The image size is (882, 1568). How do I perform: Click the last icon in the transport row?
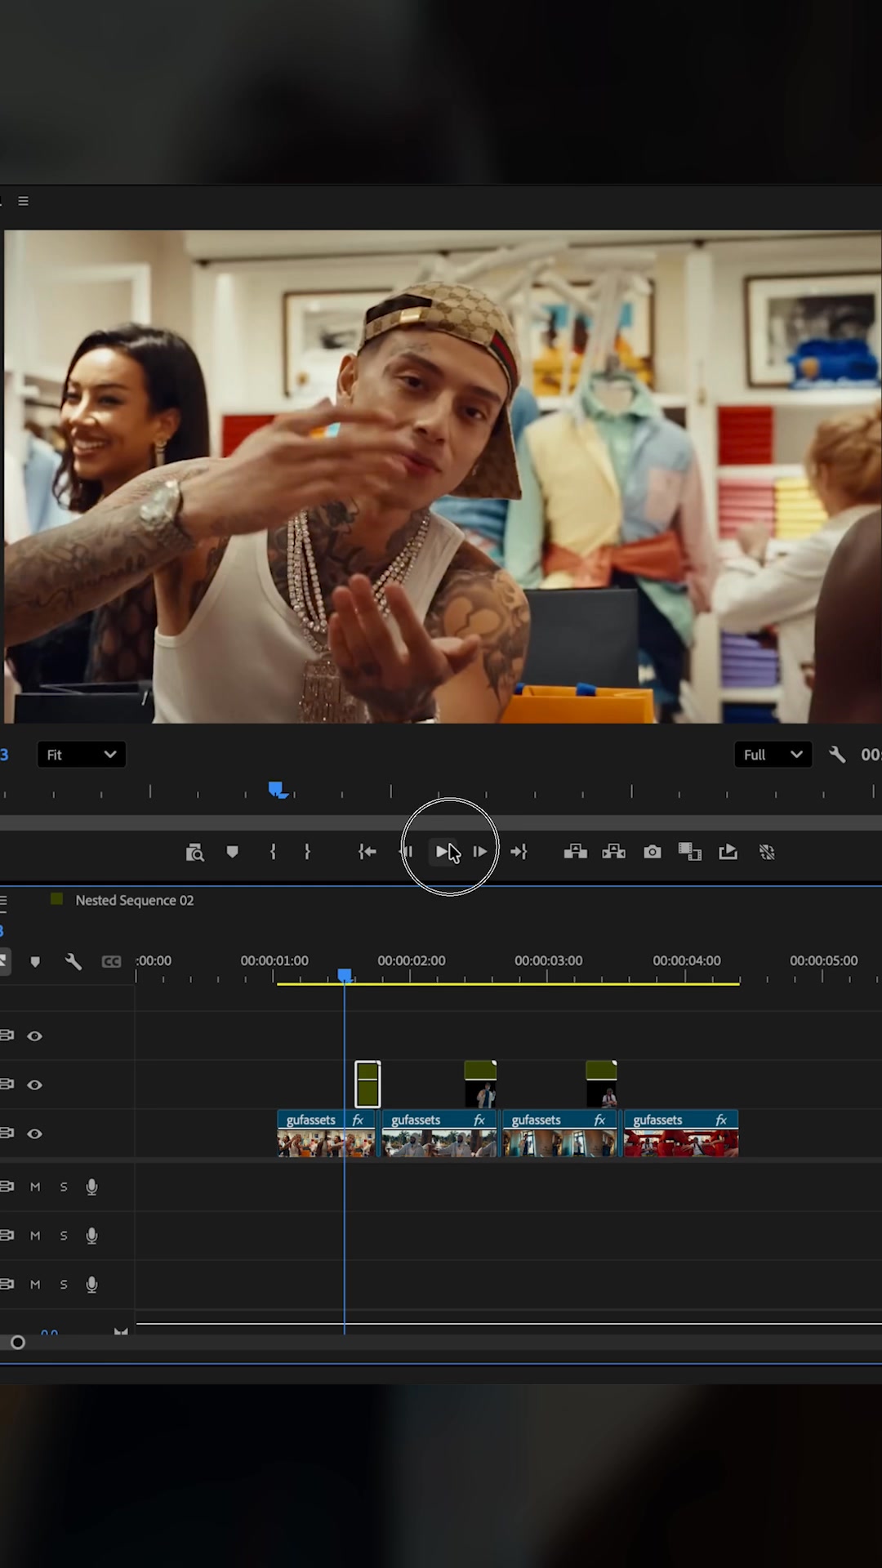click(767, 852)
